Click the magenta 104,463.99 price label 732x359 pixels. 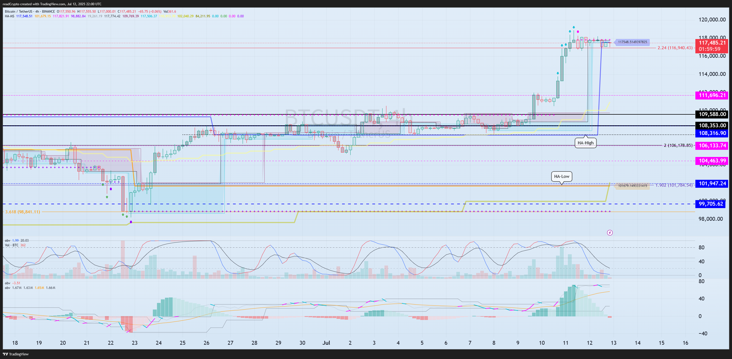point(712,161)
